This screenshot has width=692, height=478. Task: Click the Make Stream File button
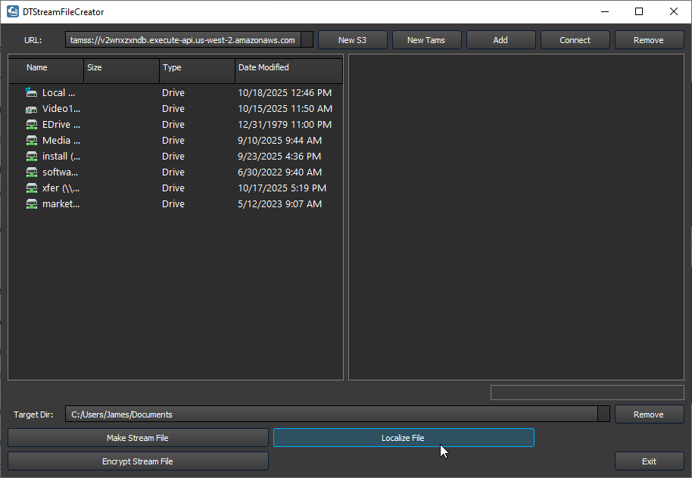[x=138, y=438]
